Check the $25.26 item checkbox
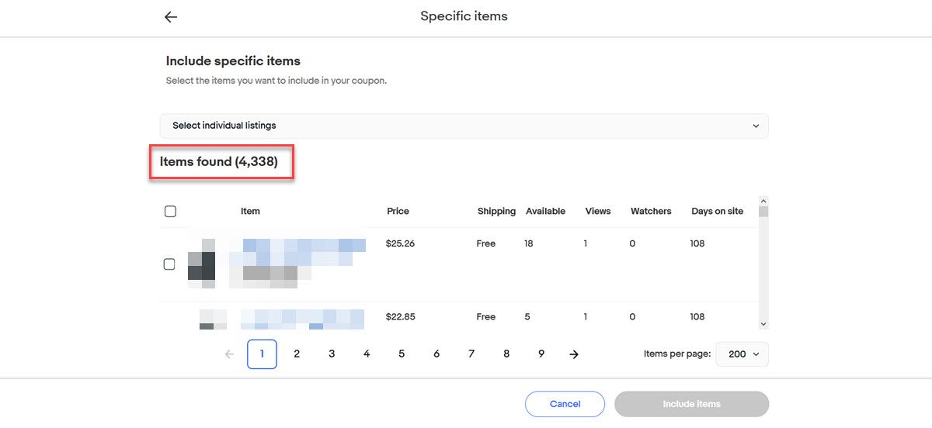 coord(169,264)
